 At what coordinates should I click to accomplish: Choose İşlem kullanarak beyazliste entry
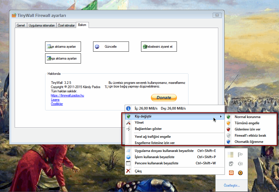[x=175, y=157]
